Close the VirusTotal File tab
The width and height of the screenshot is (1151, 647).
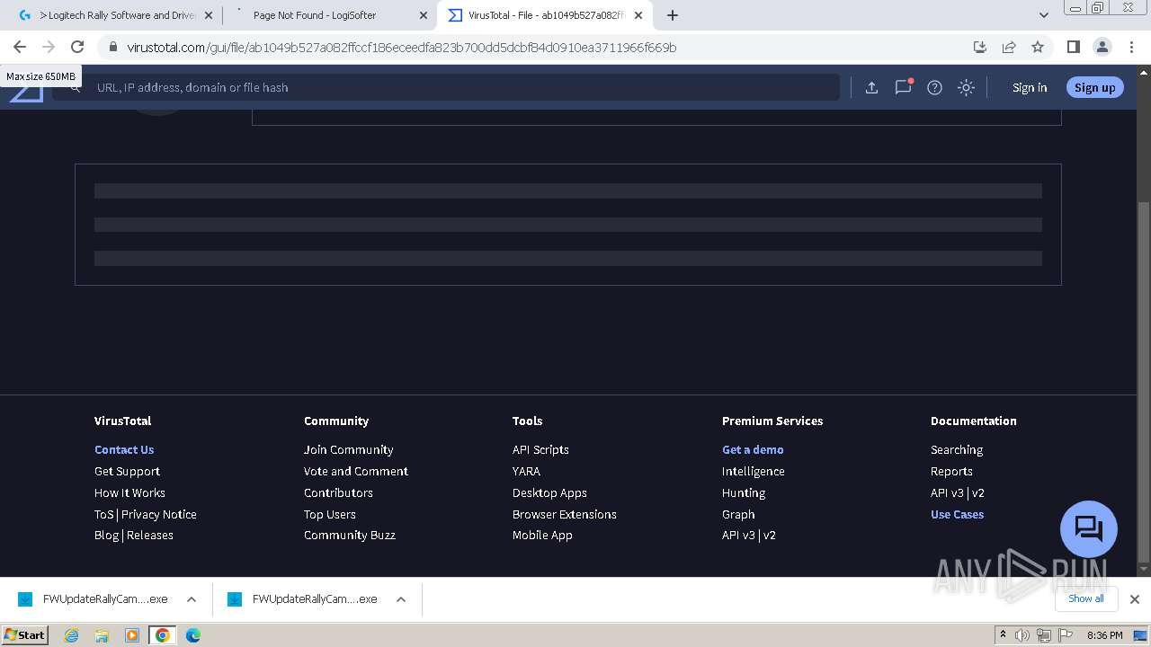point(638,15)
